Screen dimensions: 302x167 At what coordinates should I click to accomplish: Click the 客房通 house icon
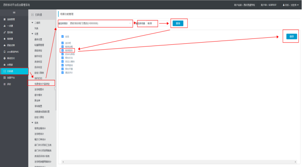pyautogui.click(x=4, y=39)
